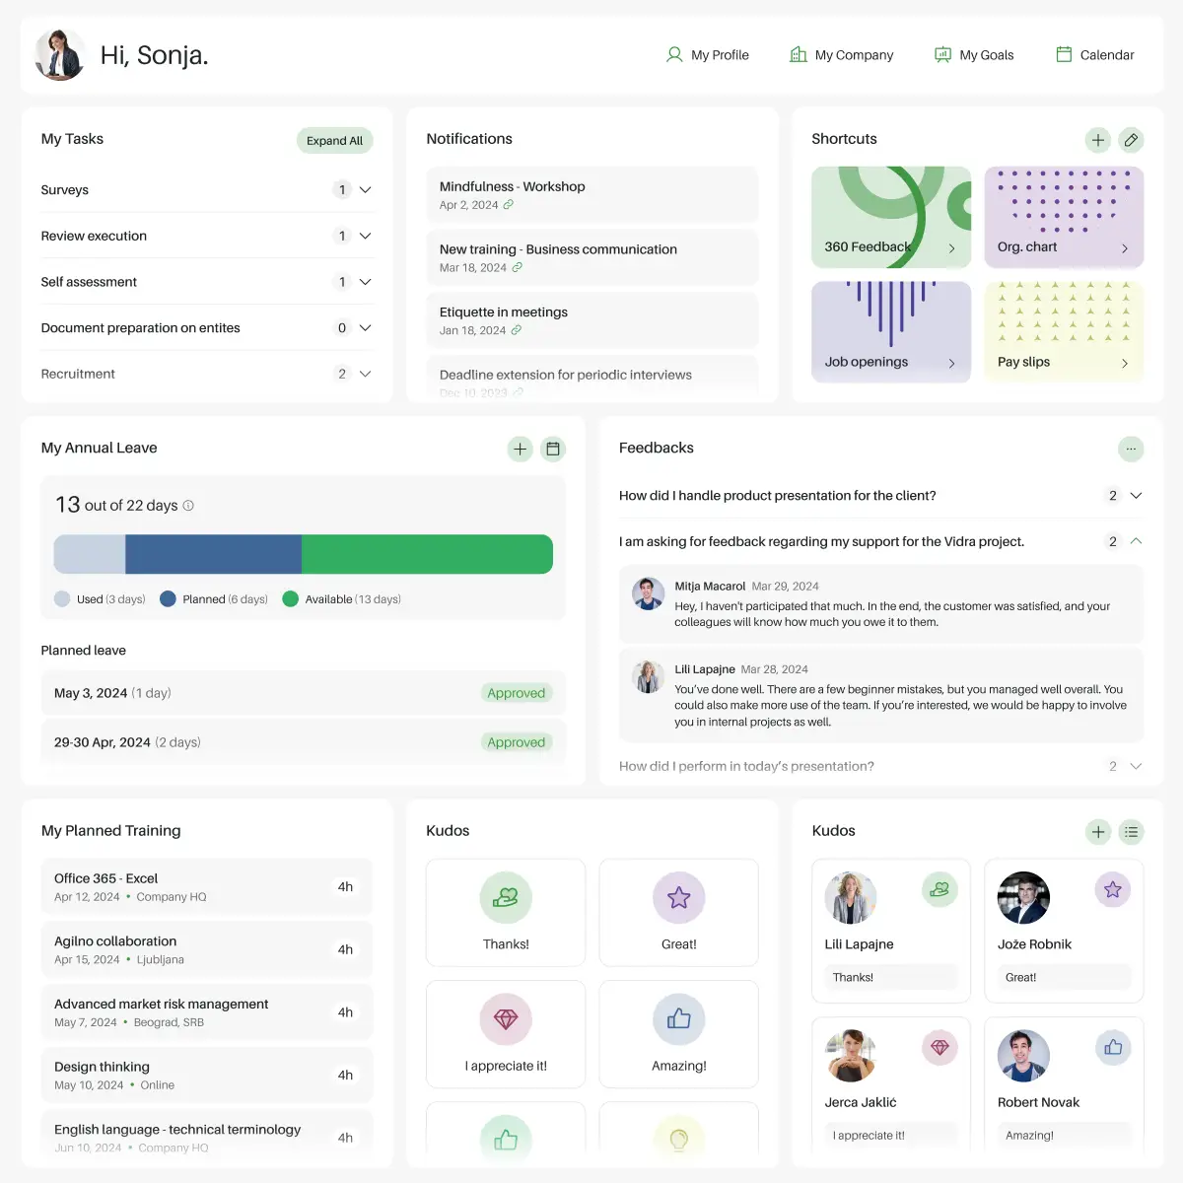Expand the Self assessment task chevron
Viewport: 1183px width, 1183px height.
tap(365, 282)
